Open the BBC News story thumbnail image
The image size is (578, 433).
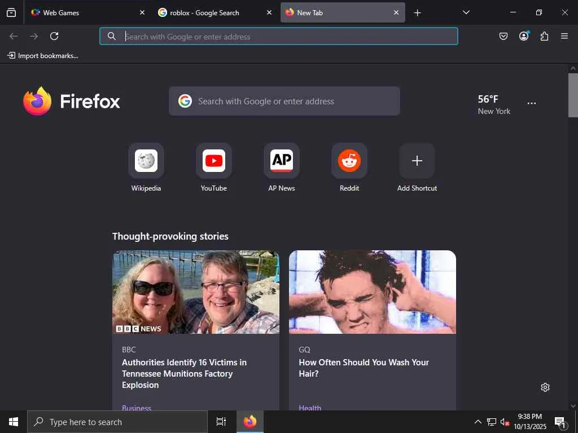point(196,292)
